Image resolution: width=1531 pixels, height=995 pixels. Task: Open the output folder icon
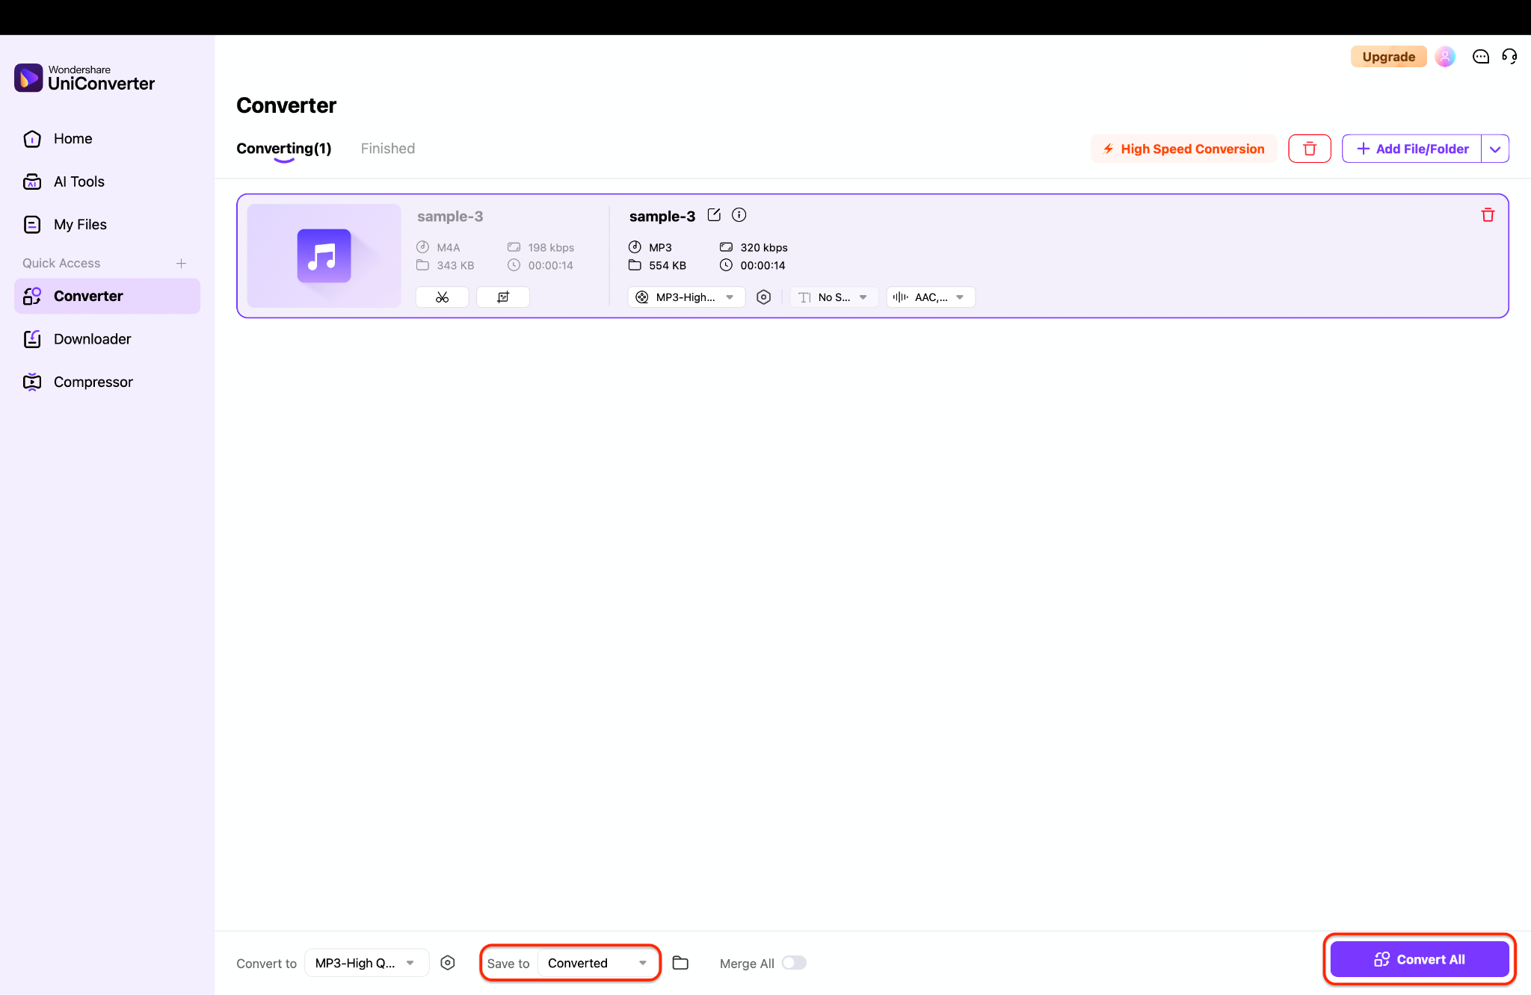tap(680, 963)
